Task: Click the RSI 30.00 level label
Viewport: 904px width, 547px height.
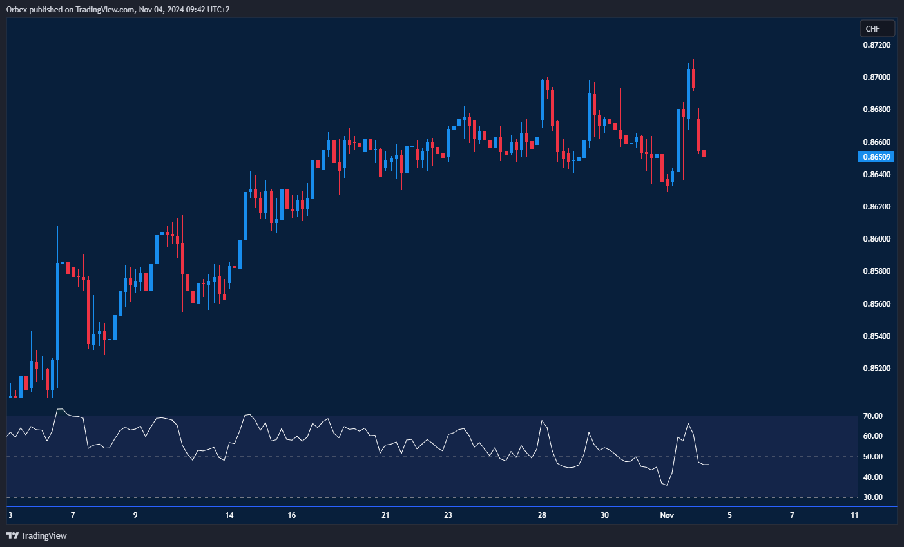Action: pyautogui.click(x=873, y=497)
